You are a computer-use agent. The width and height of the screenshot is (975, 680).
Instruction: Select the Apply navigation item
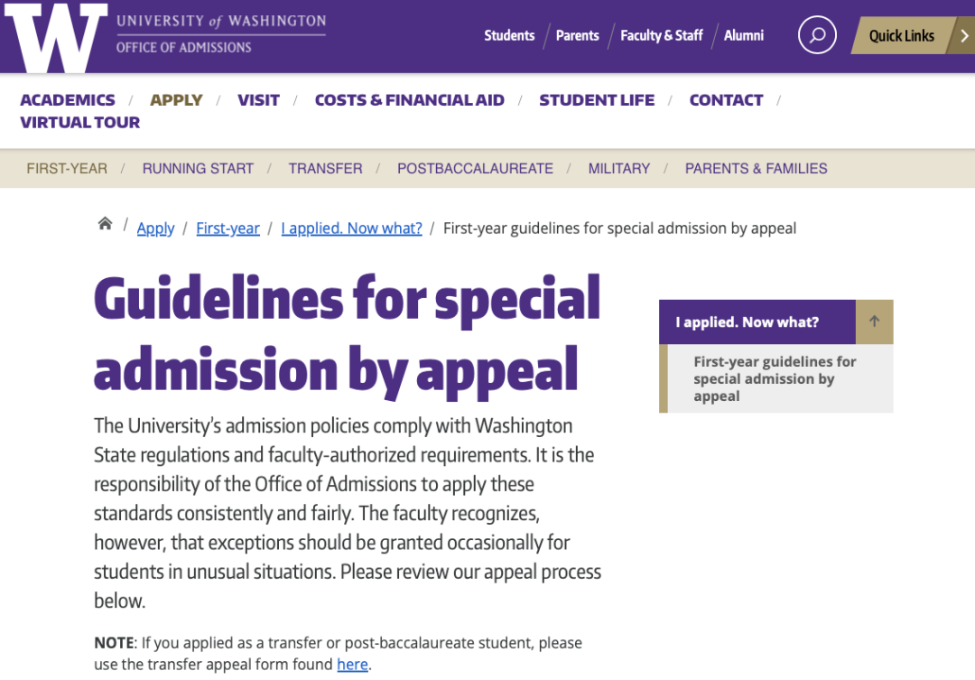(176, 100)
